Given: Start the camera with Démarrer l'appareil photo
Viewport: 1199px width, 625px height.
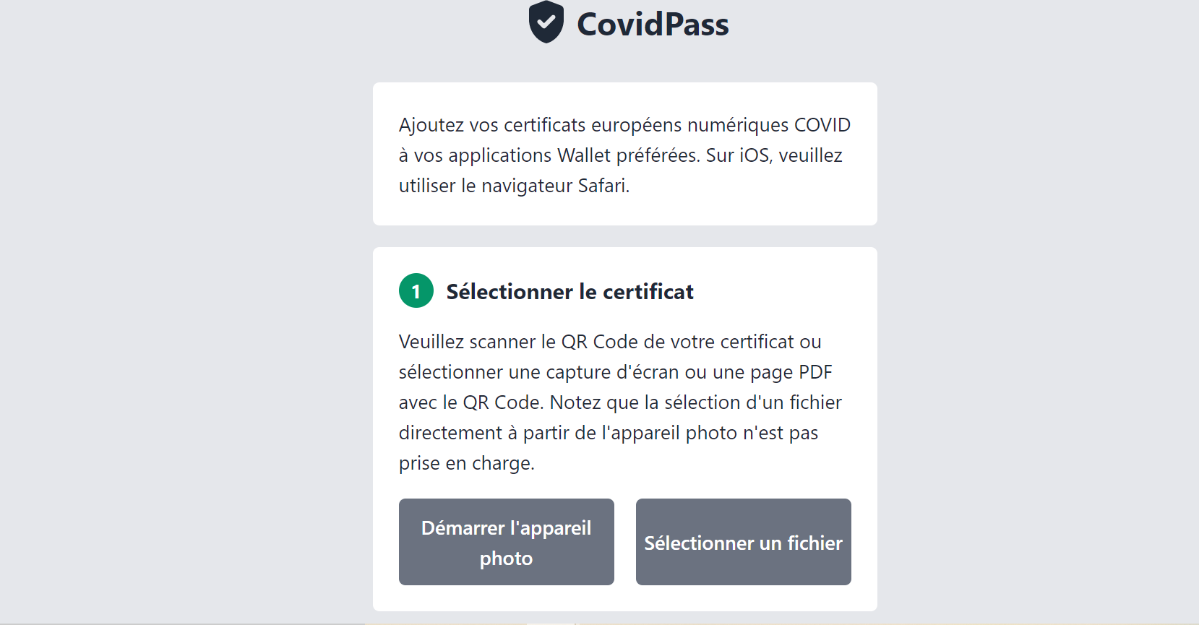Looking at the screenshot, I should click(x=507, y=542).
